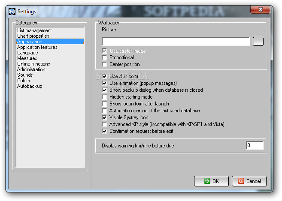282x201 pixels.
Task: Disable Use skin color checkbox
Action: point(104,76)
